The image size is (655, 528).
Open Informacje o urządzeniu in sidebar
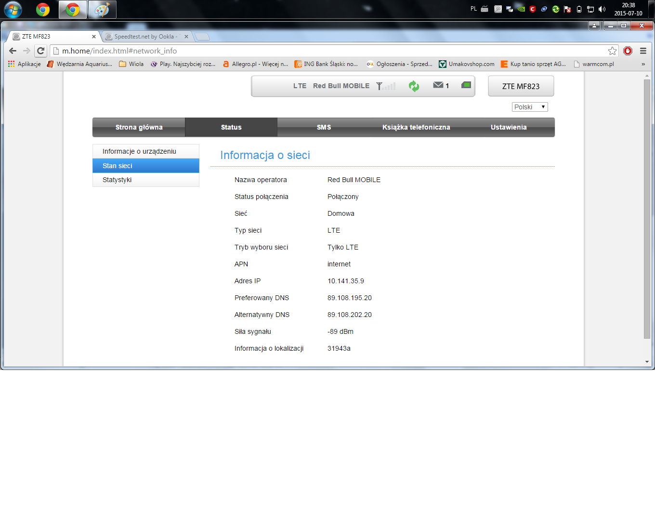(x=139, y=151)
